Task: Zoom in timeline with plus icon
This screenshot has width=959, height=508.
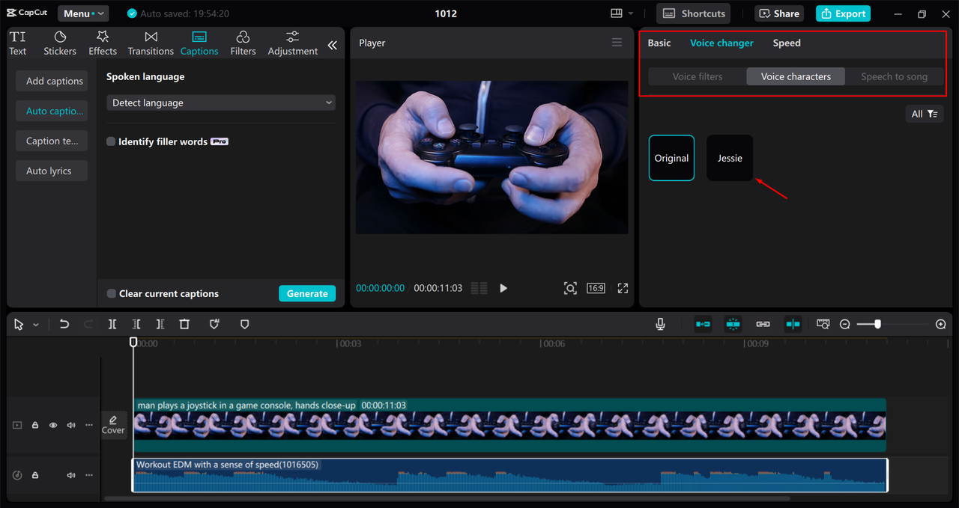Action: pos(941,324)
